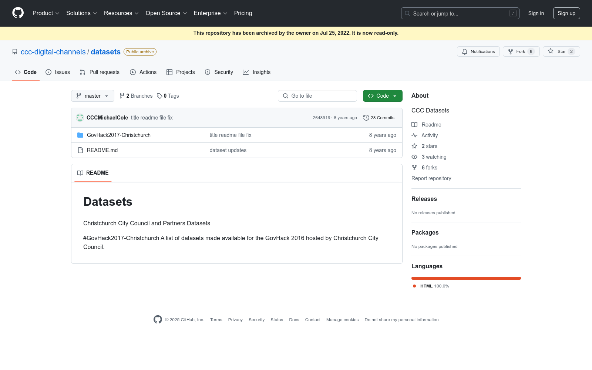Click the HTML 100.0% language link
Image resolution: width=592 pixels, height=370 pixels.
(431, 286)
